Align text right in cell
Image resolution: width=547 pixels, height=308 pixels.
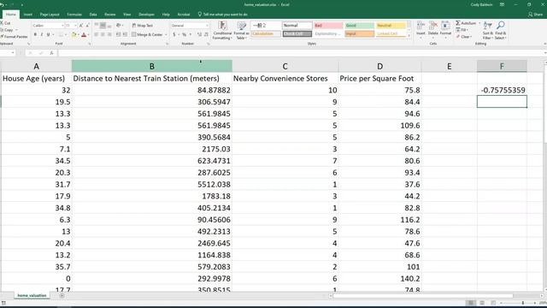(x=109, y=34)
